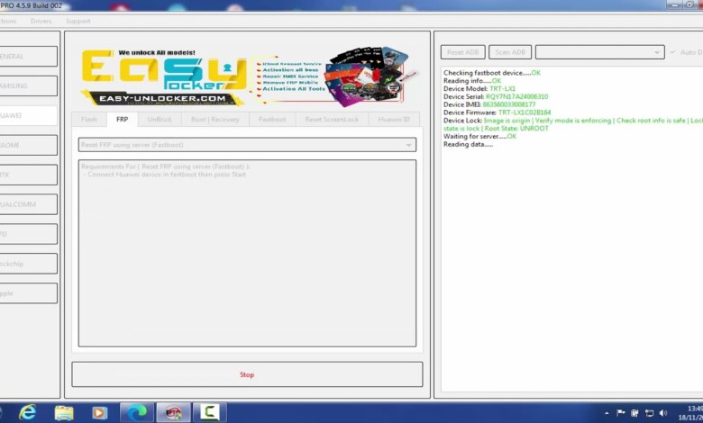Viewport: 703px width, 423px height.
Task: Open the Support menu
Action: pyautogui.click(x=78, y=21)
